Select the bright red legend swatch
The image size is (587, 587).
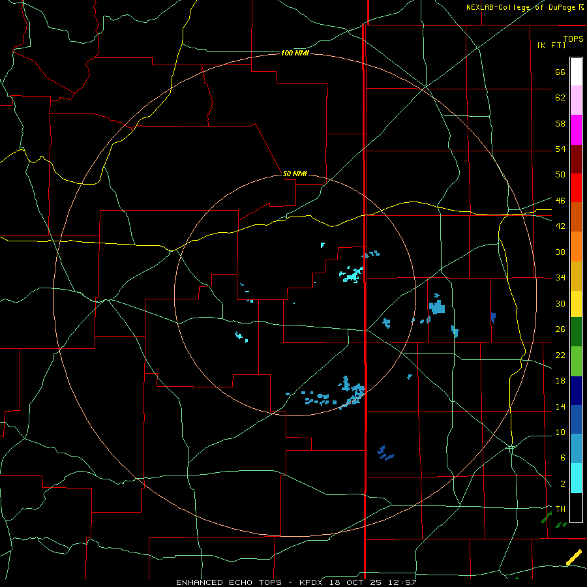pyautogui.click(x=576, y=188)
